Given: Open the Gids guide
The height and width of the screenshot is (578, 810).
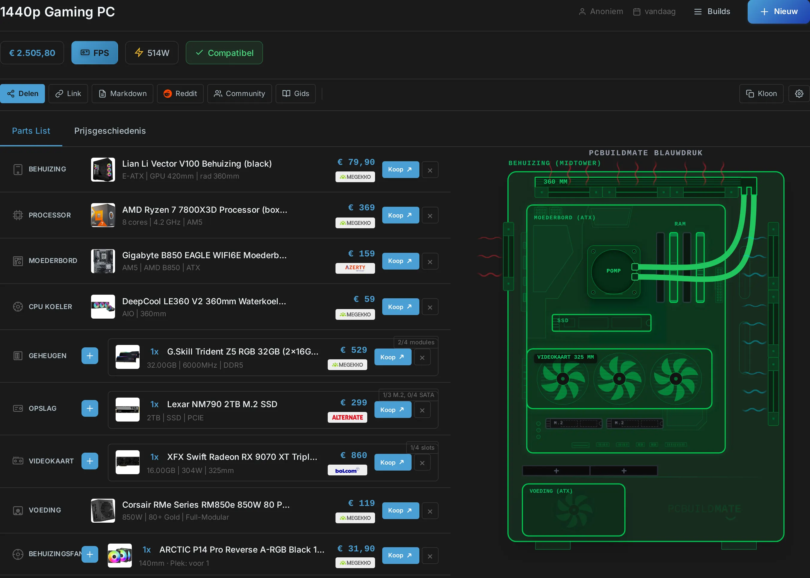Looking at the screenshot, I should coord(295,94).
